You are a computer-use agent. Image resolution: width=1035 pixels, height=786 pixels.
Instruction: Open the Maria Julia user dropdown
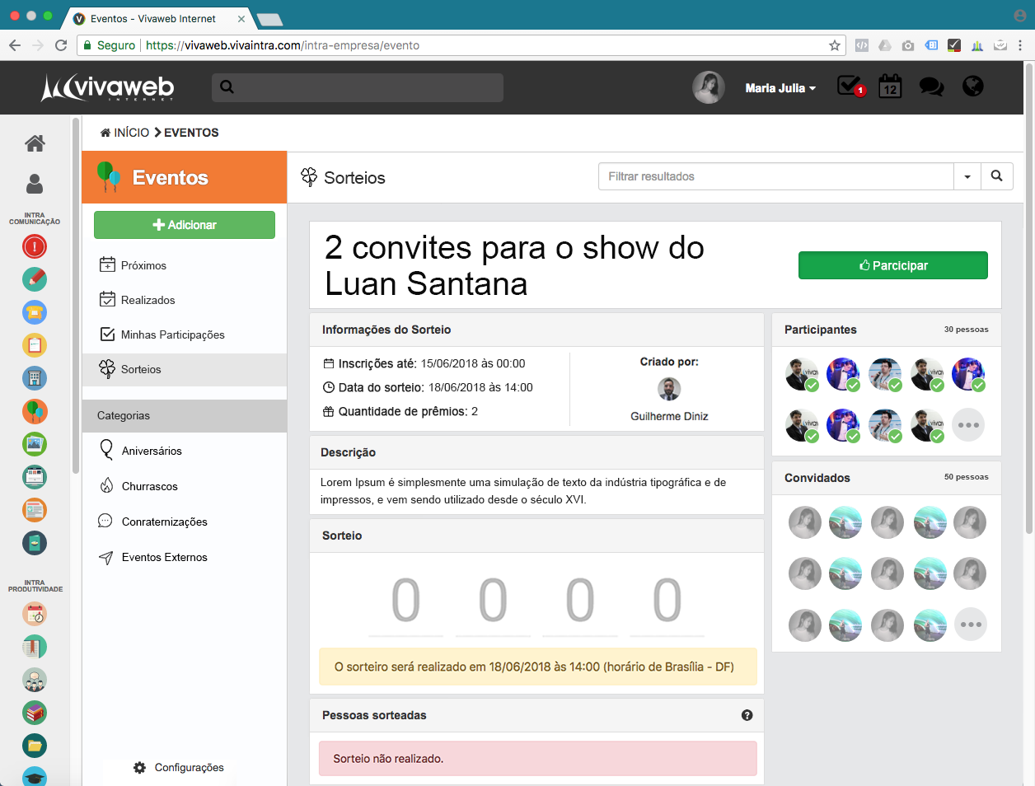pos(780,88)
